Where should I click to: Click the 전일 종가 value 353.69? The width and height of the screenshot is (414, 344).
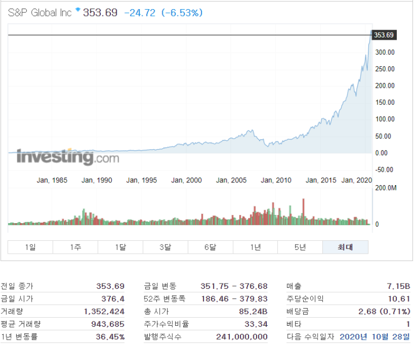click(110, 286)
